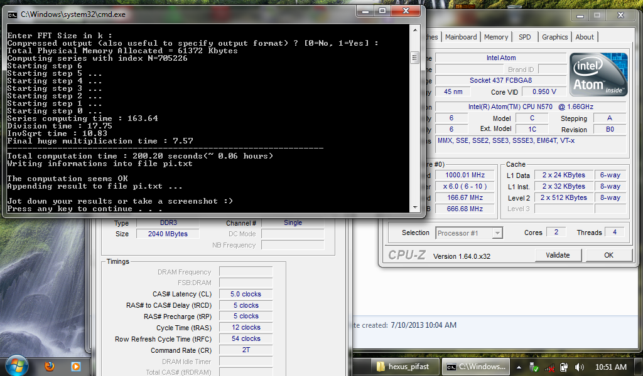
Task: Click the Stepping value A
Action: pos(609,118)
